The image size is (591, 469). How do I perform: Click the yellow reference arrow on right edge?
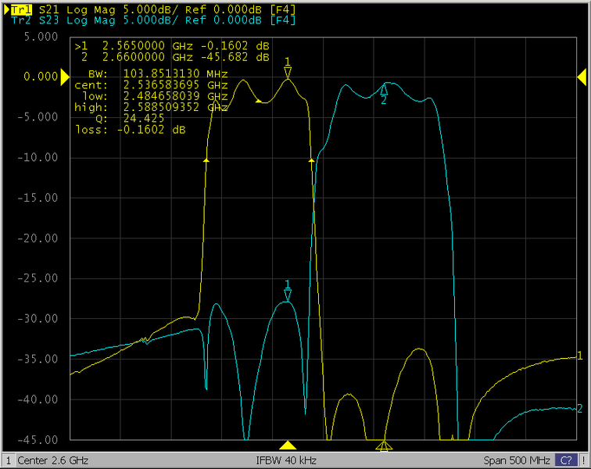(x=582, y=77)
